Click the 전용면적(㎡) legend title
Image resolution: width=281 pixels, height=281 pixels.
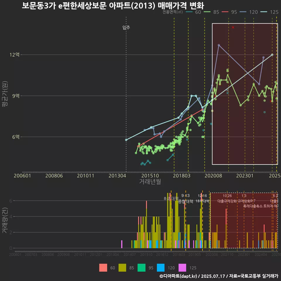[173, 12]
